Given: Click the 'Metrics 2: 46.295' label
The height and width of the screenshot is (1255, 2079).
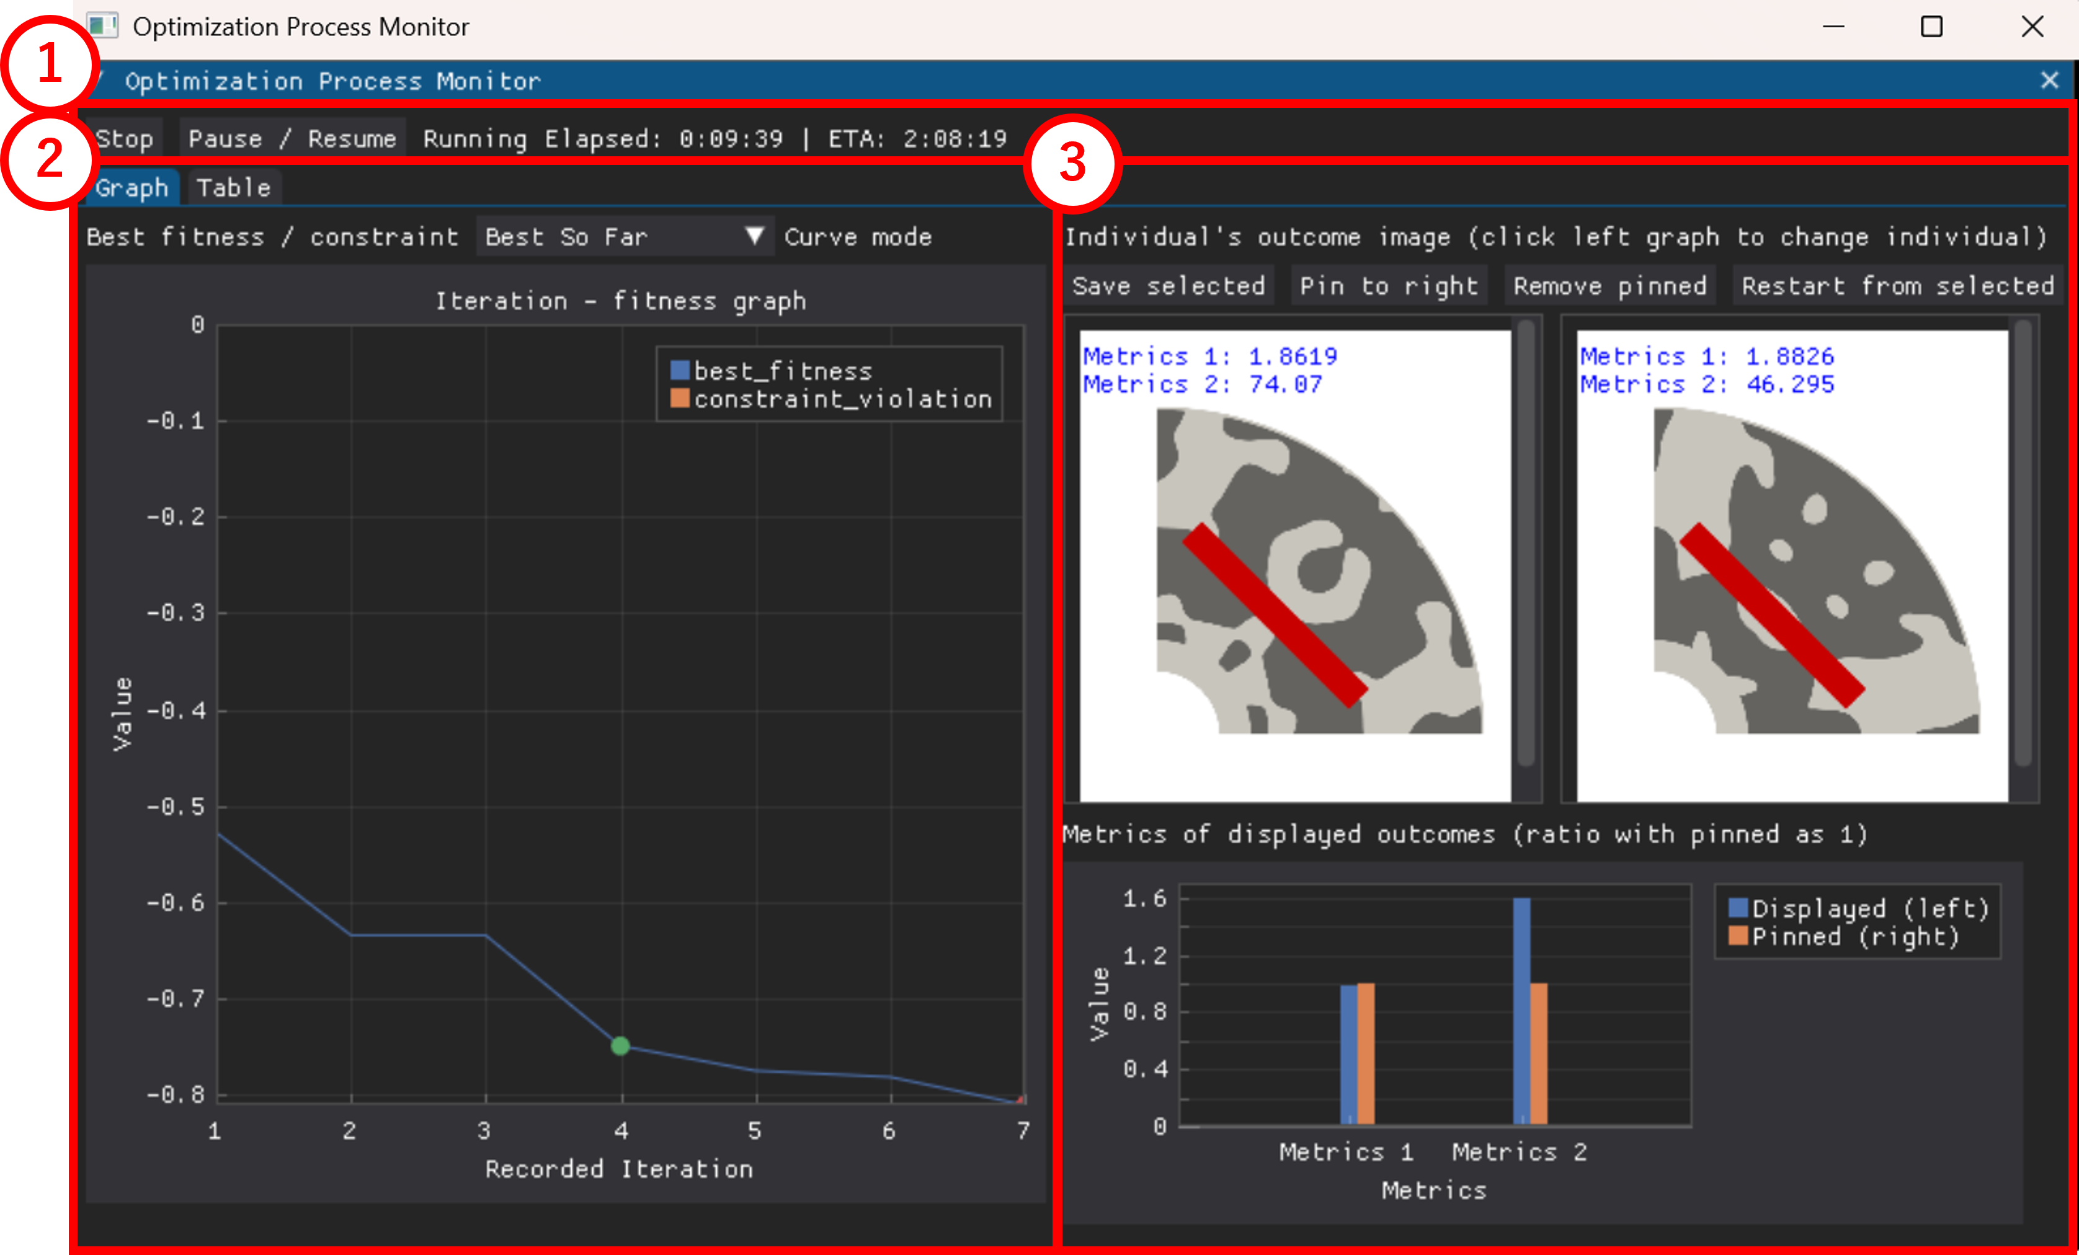Looking at the screenshot, I should [1707, 384].
